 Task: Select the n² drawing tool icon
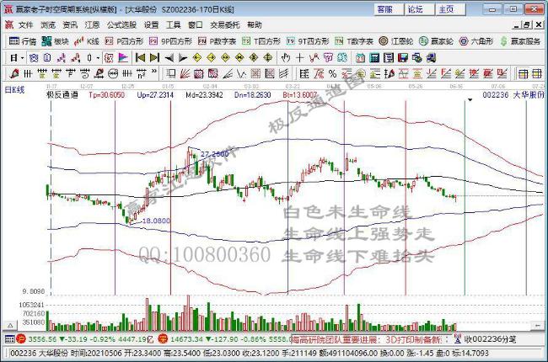pyautogui.click(x=141, y=73)
